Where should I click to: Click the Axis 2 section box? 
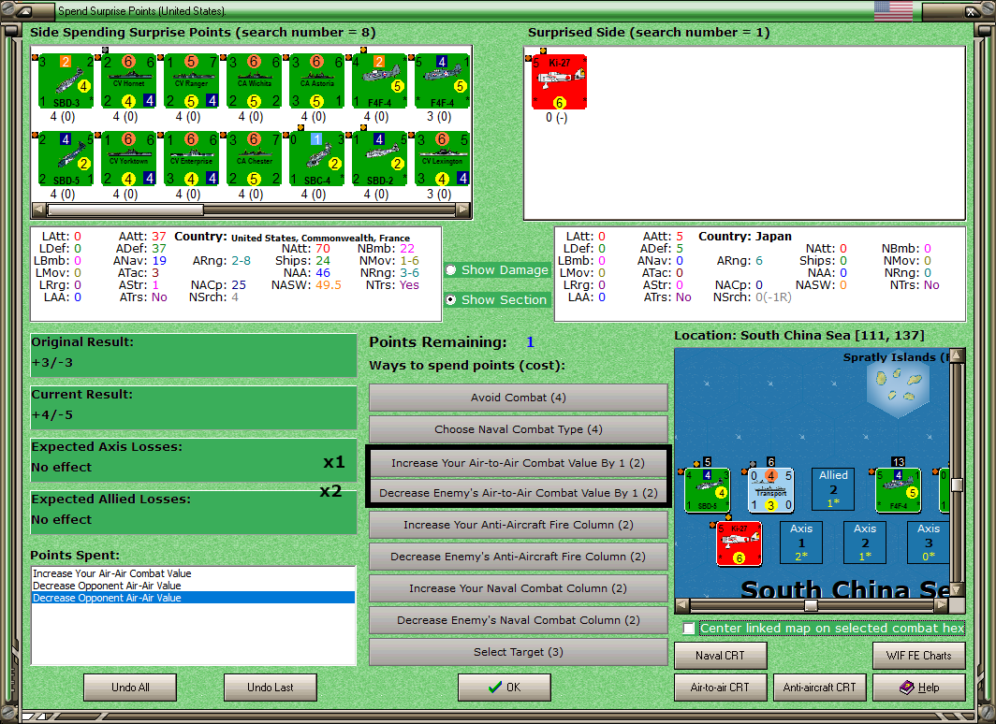(x=865, y=543)
